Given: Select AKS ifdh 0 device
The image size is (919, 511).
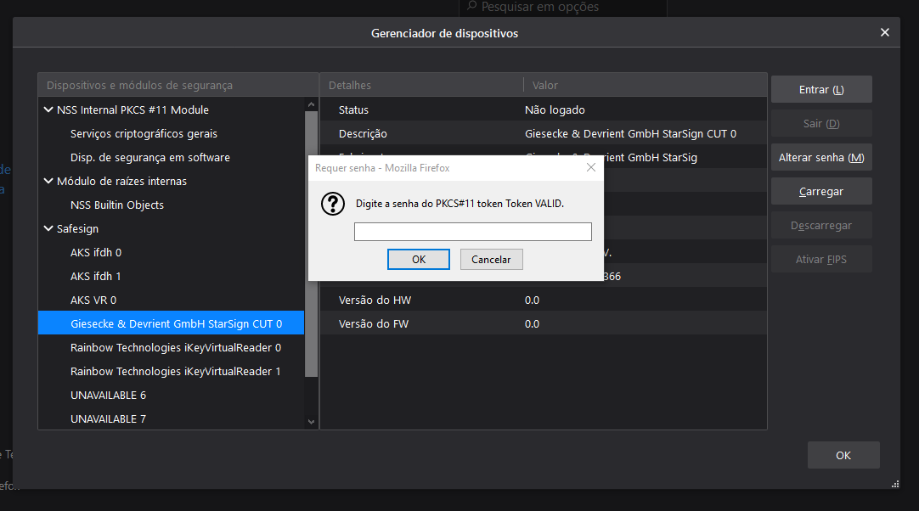Looking at the screenshot, I should pos(95,252).
